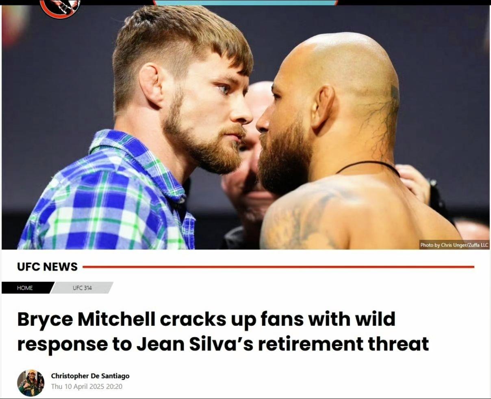Select the Photo by Chris Unger/Zuffa LLC credit

[x=454, y=245]
